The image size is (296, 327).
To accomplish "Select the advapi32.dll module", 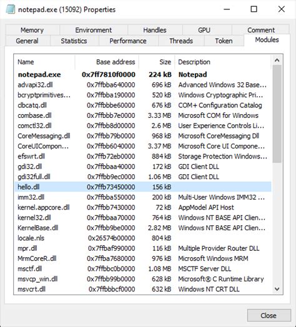I will [x=143, y=85].
